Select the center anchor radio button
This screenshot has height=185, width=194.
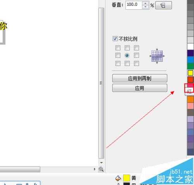tap(127, 56)
